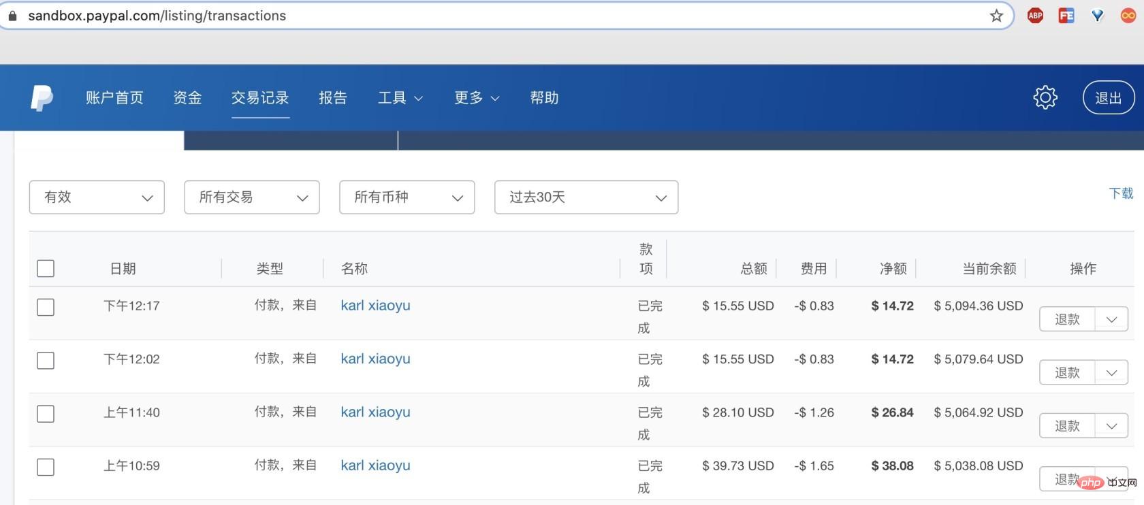Expand action arrow for $5,079.64 balance row
Image resolution: width=1144 pixels, height=505 pixels.
pyautogui.click(x=1111, y=372)
